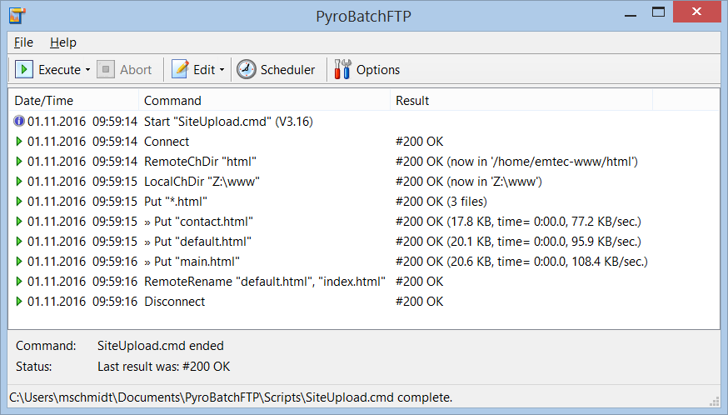Viewport: 728px width, 415px height.
Task: Open the Scheduler clock icon
Action: (x=247, y=70)
